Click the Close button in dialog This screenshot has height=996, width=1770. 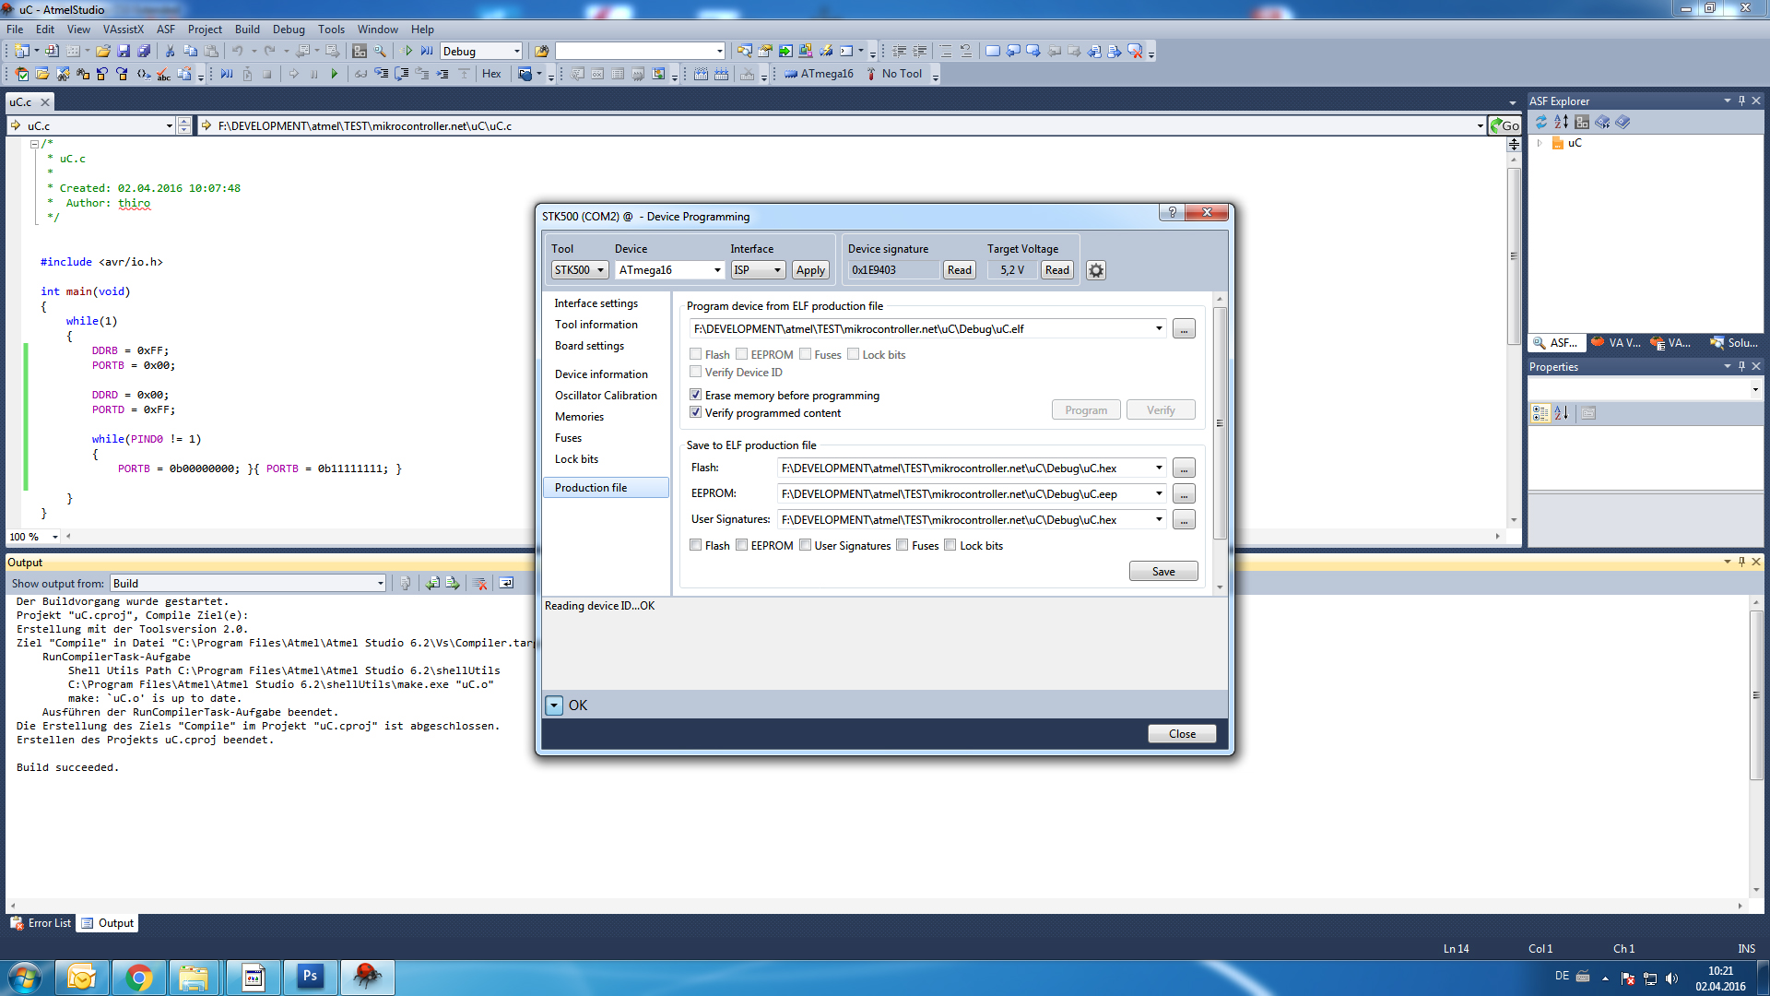click(x=1182, y=734)
